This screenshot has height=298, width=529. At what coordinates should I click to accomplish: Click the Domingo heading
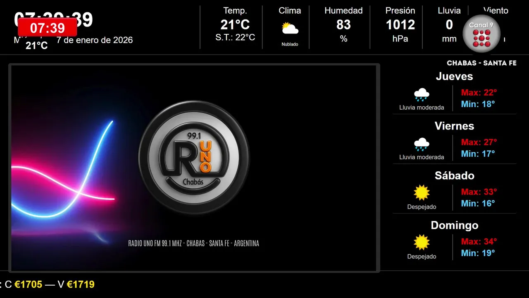click(x=454, y=225)
